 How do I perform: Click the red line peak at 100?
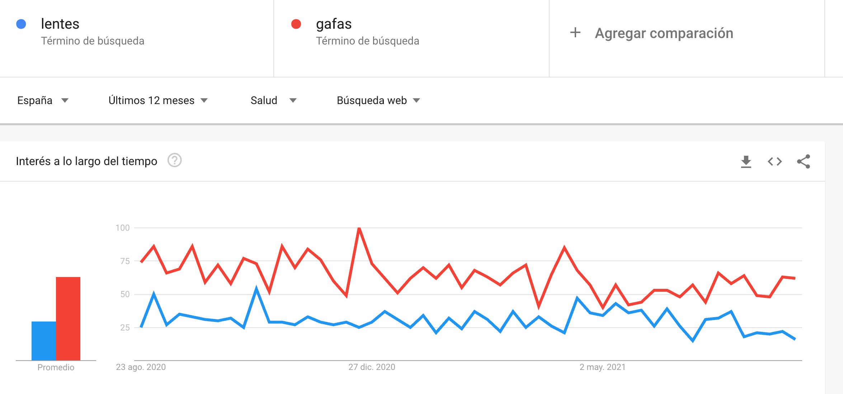click(x=359, y=228)
